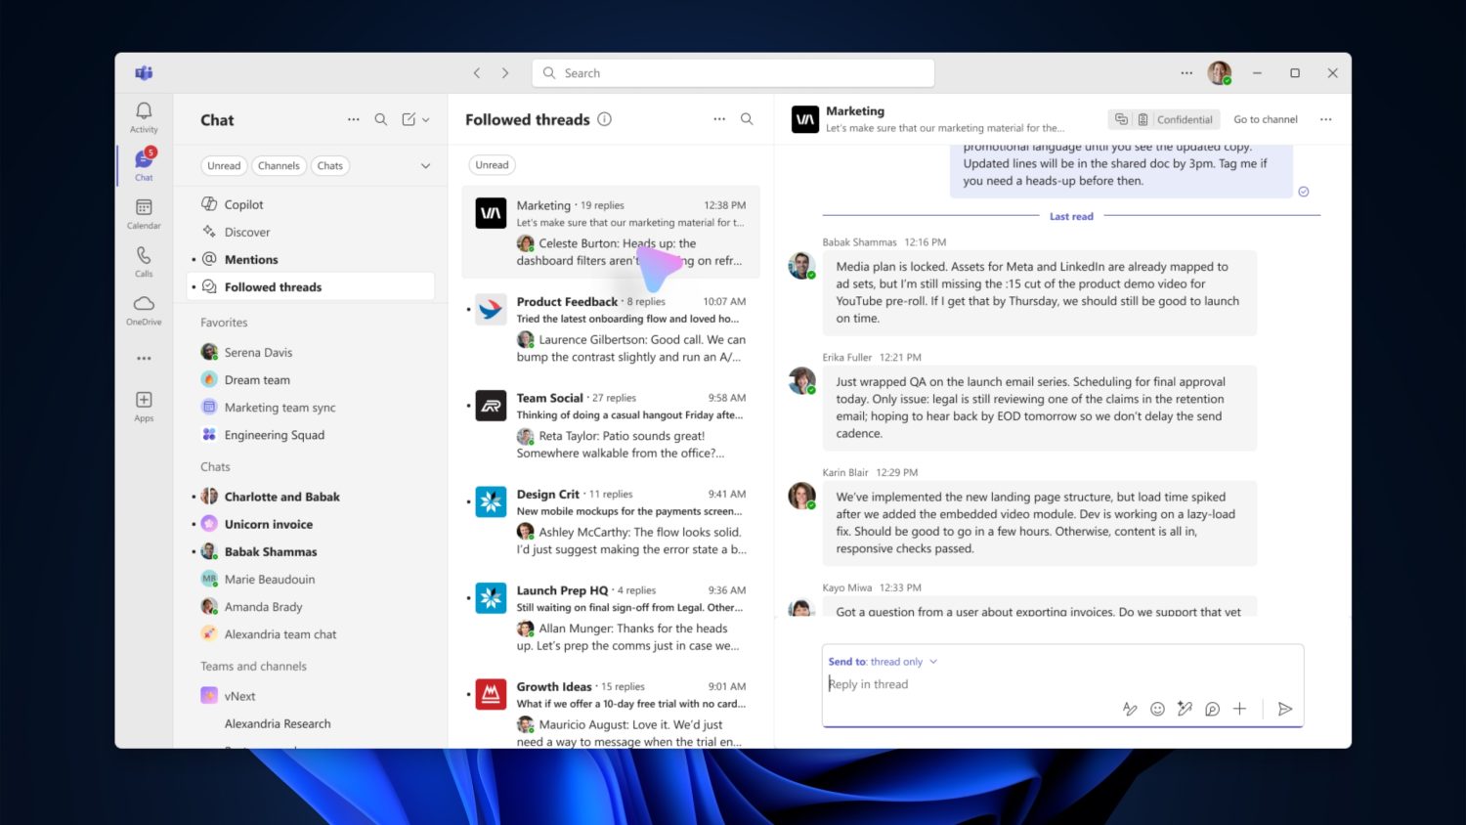Open Send to thread only dropdown
The height and width of the screenshot is (825, 1466).
[884, 662]
